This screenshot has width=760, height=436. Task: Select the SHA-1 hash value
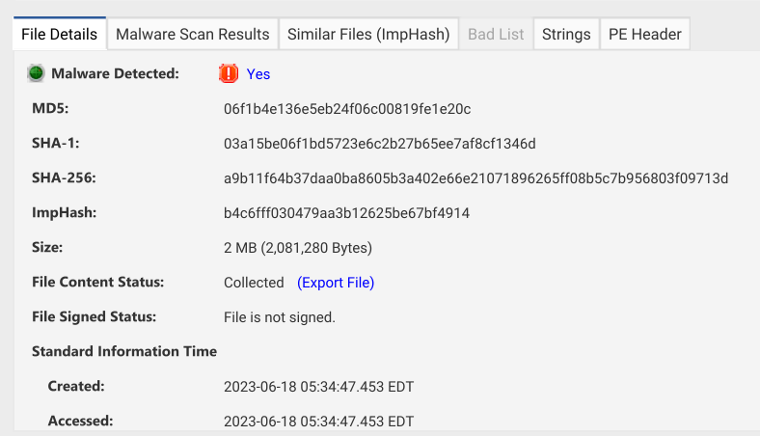tap(379, 144)
